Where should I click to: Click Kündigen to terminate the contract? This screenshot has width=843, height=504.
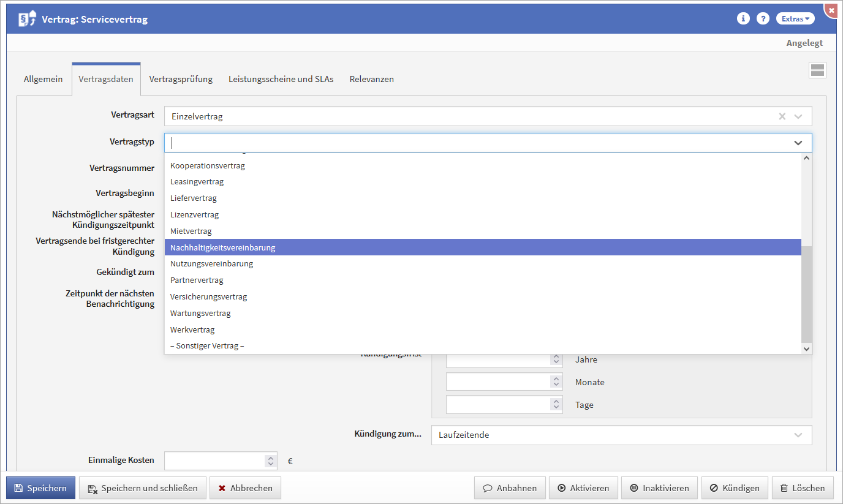[x=734, y=488]
